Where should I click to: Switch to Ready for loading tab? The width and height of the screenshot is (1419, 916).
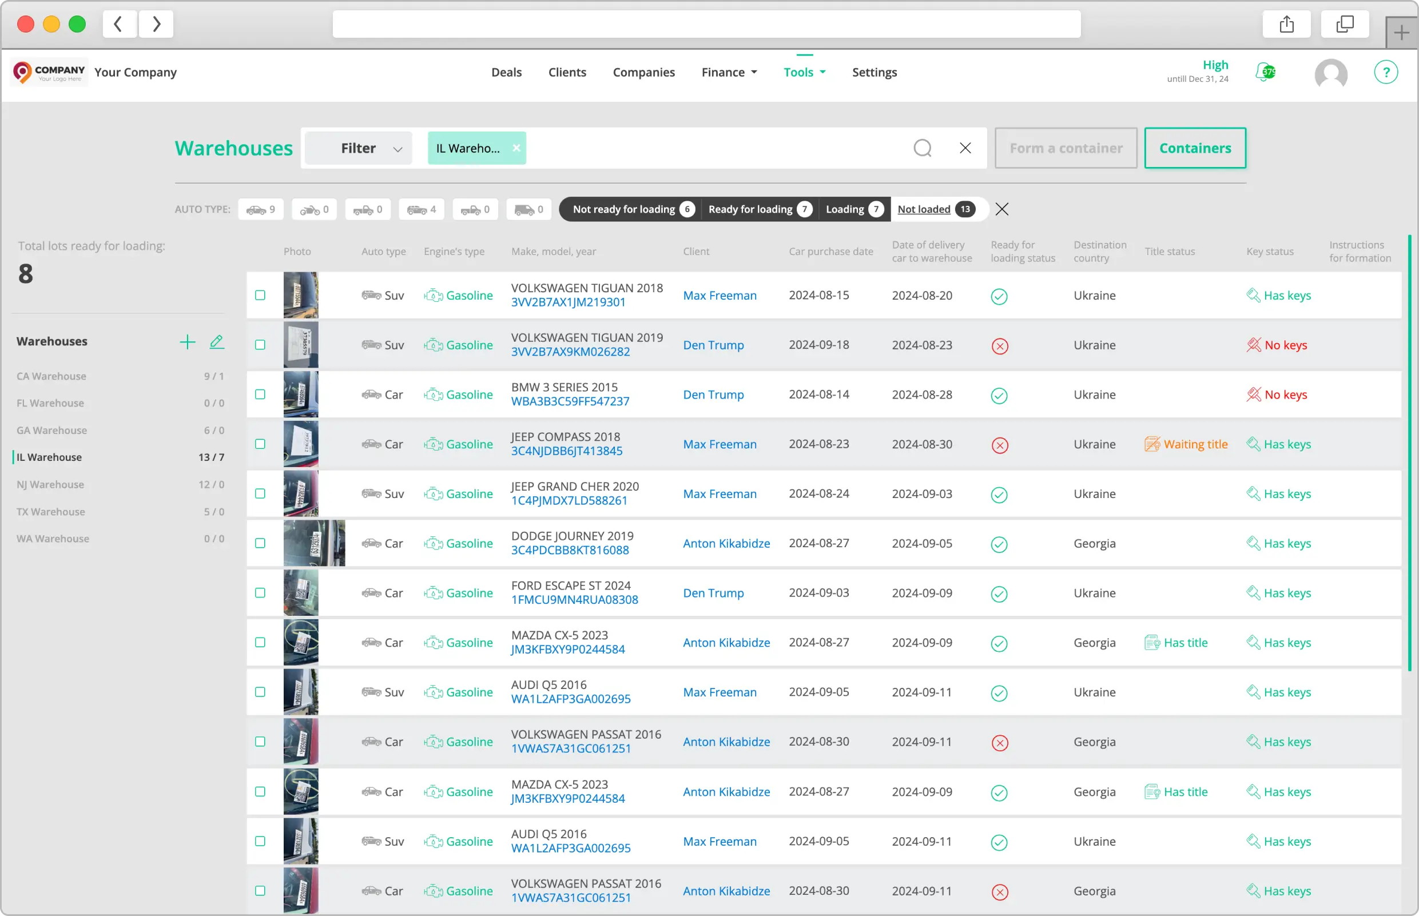pos(759,209)
